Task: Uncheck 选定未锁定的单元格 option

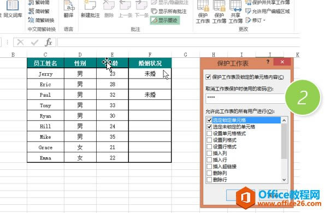Action: coord(209,127)
